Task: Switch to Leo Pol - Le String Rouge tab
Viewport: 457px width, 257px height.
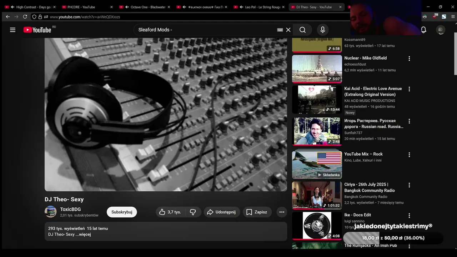Action: [x=259, y=7]
